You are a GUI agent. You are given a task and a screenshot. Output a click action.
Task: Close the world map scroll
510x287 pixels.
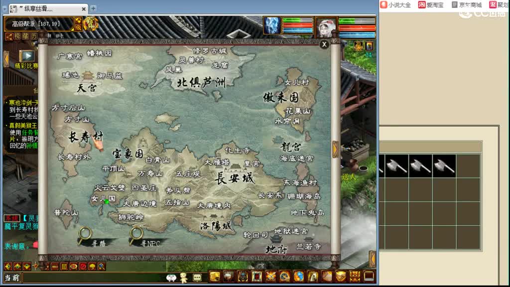pyautogui.click(x=324, y=44)
